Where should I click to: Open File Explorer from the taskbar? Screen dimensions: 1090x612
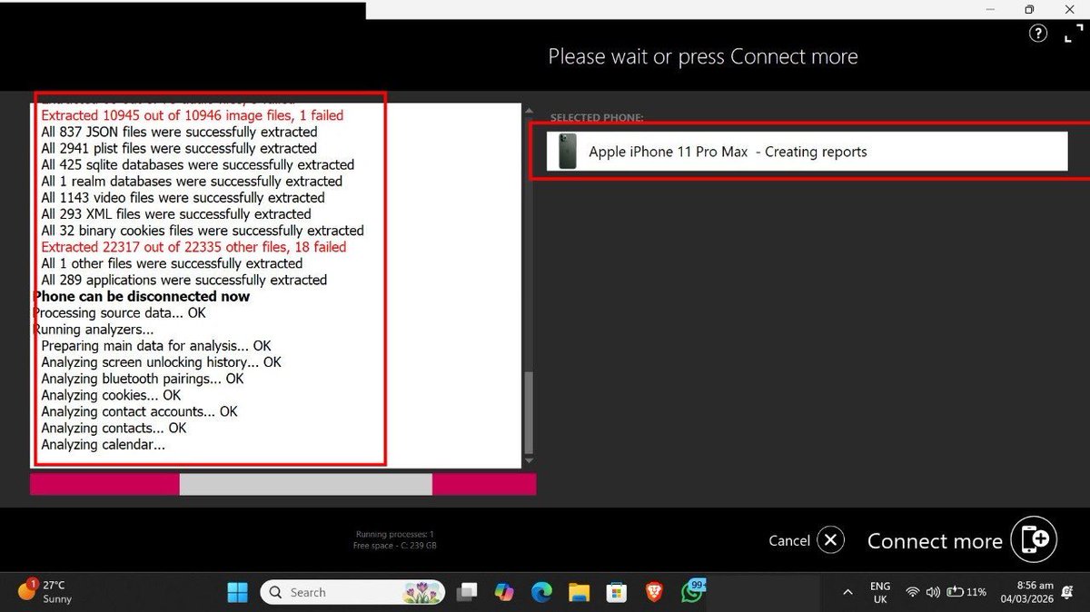[x=580, y=592]
